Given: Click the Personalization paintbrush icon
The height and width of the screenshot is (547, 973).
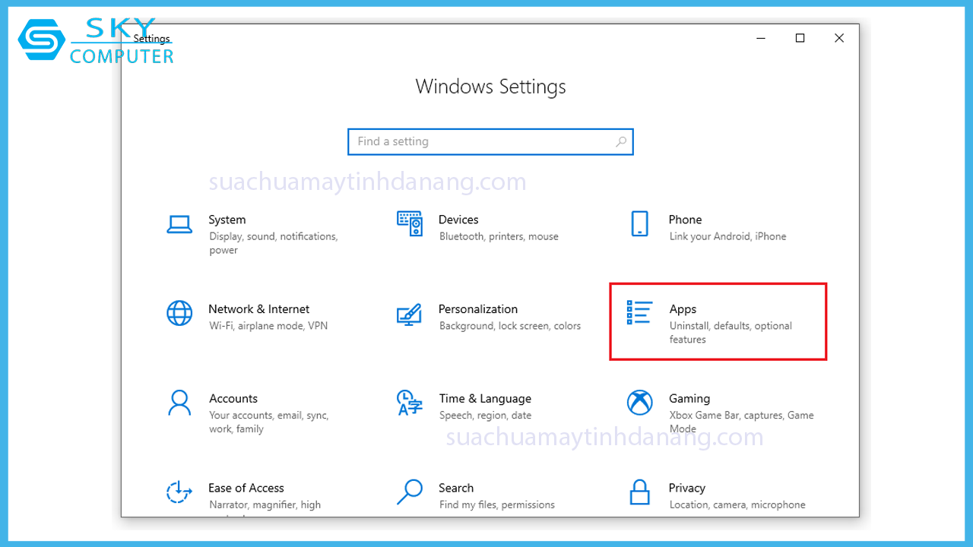Looking at the screenshot, I should 410,314.
